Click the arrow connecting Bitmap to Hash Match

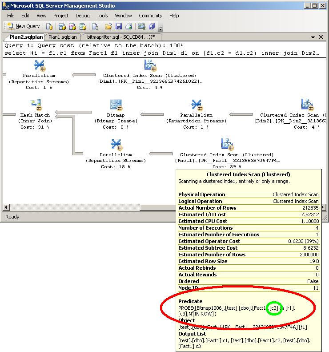(74, 112)
